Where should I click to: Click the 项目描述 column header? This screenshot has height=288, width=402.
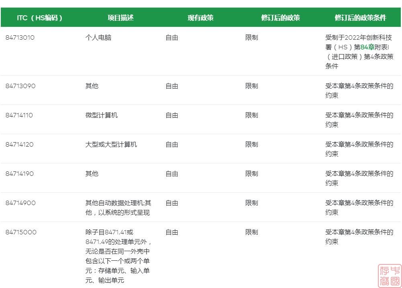(x=120, y=18)
